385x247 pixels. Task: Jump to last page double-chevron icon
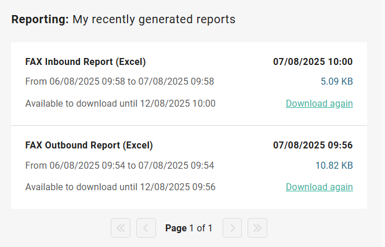coord(257,228)
